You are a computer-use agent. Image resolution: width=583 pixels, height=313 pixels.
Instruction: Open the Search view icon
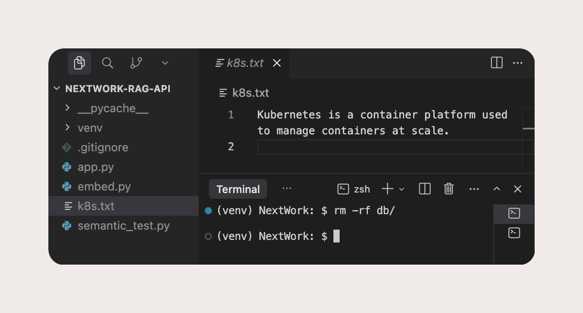coord(108,63)
